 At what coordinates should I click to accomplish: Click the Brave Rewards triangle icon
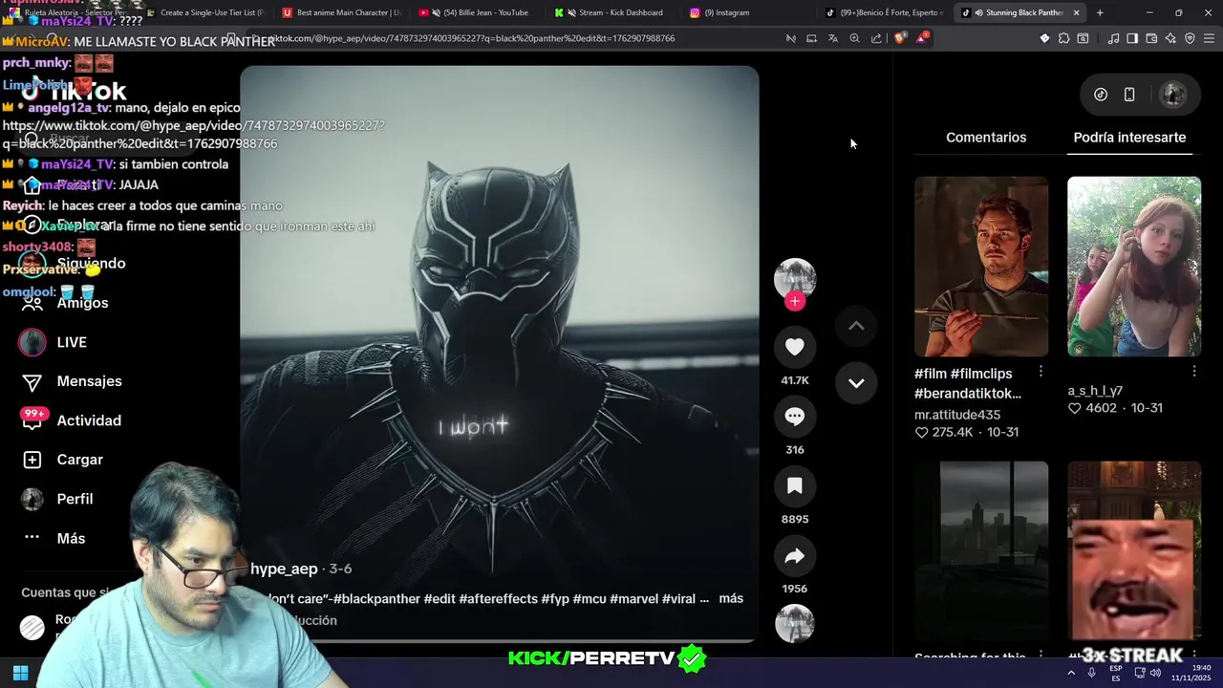click(922, 38)
